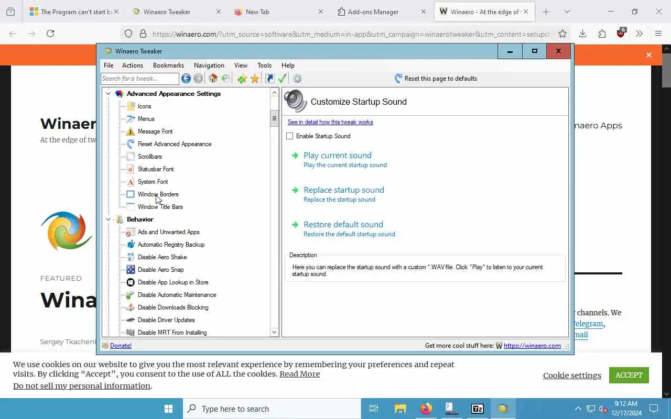Screen dimensions: 671x419
Task: Click Replace startup sound
Action: click(344, 190)
